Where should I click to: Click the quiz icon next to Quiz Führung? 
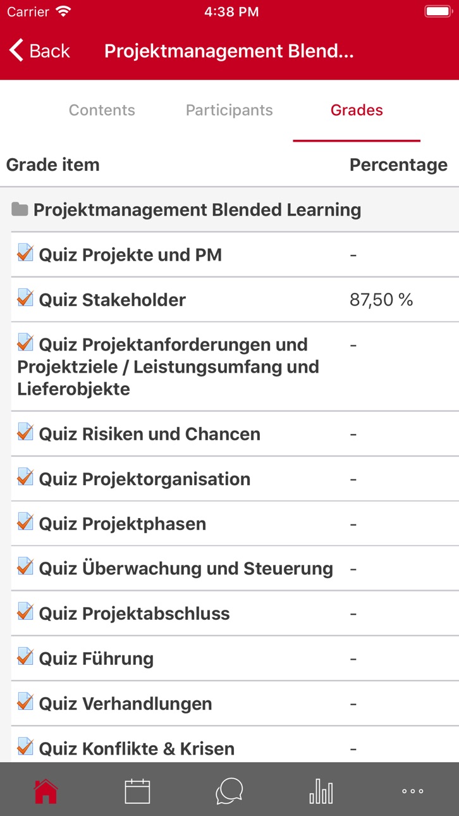(25, 657)
